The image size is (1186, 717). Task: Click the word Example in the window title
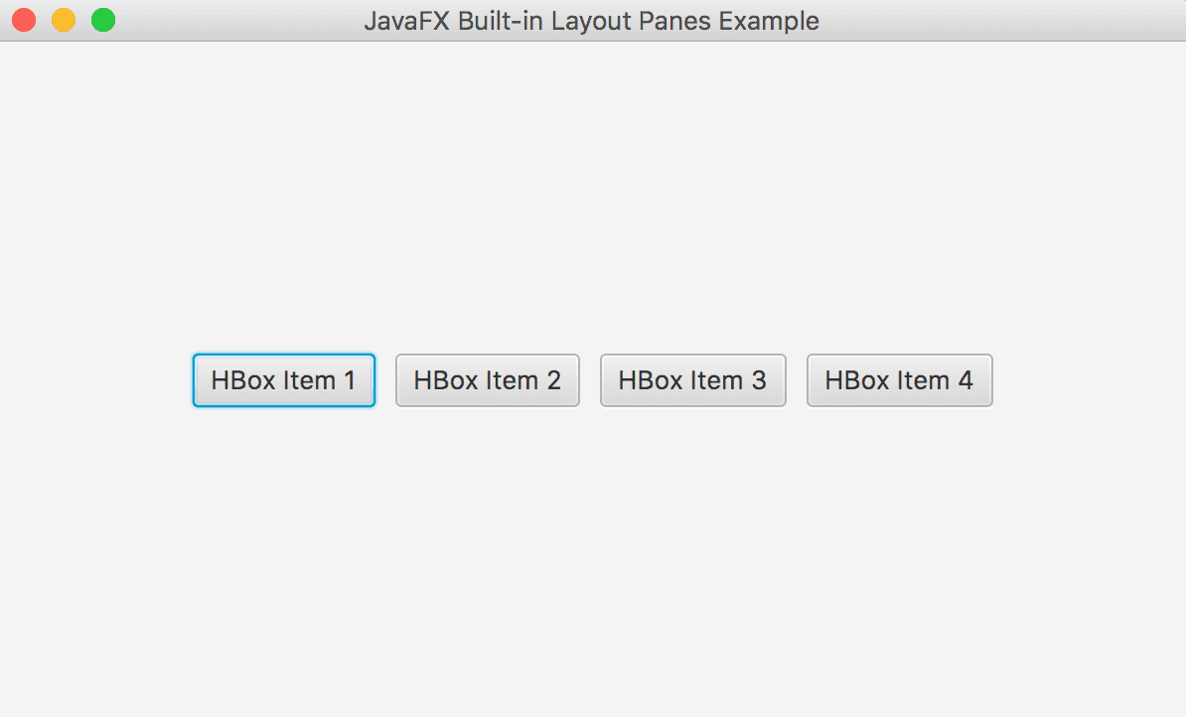click(x=769, y=21)
